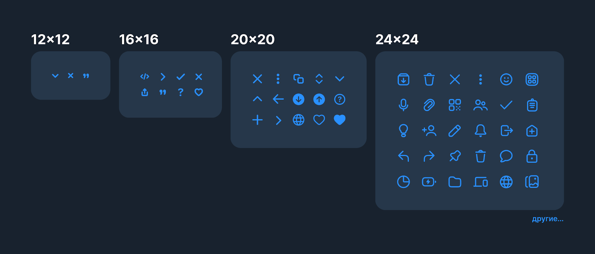Screen dimensions: 595x254
Task: Click the notification bell icon
Action: (x=480, y=131)
